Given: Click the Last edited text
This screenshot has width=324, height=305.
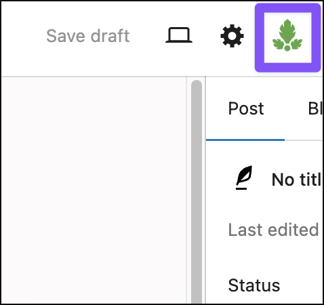Looking at the screenshot, I should [273, 230].
